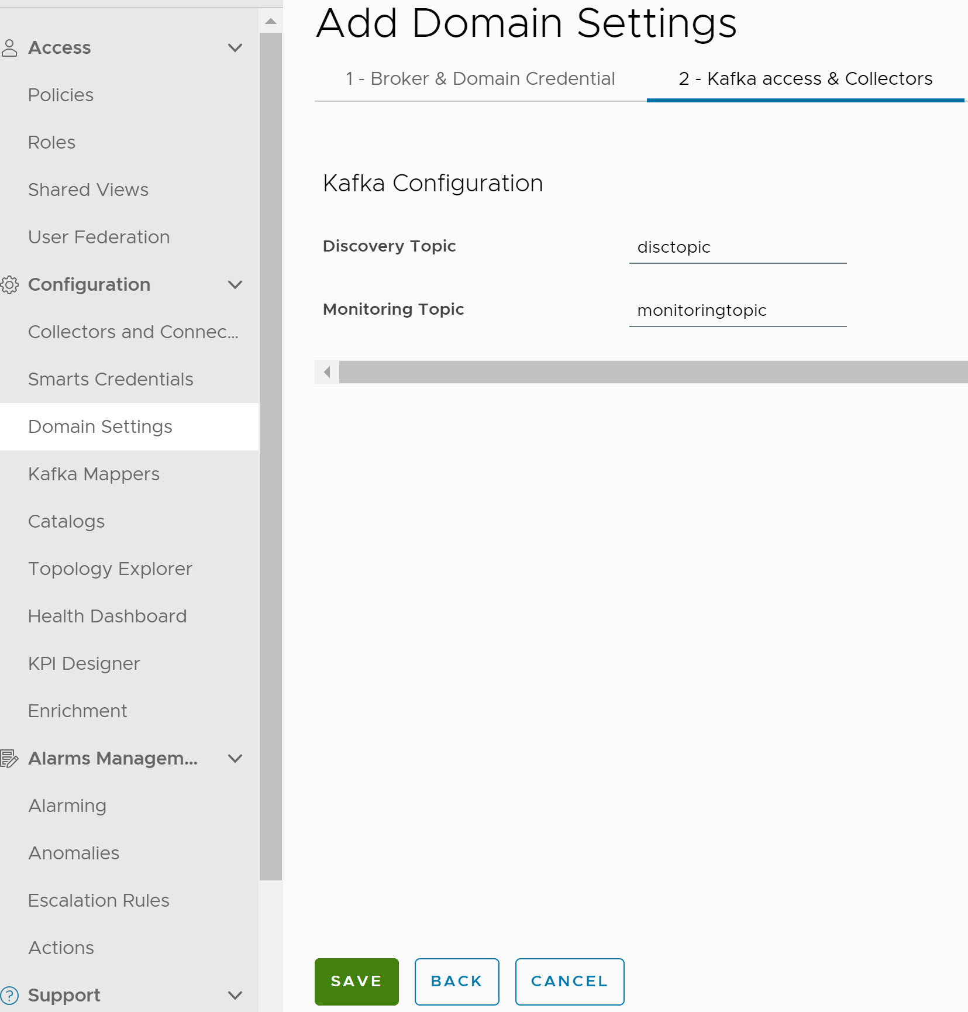The height and width of the screenshot is (1012, 968).
Task: Select Kafka access & Collectors tab
Action: [805, 79]
